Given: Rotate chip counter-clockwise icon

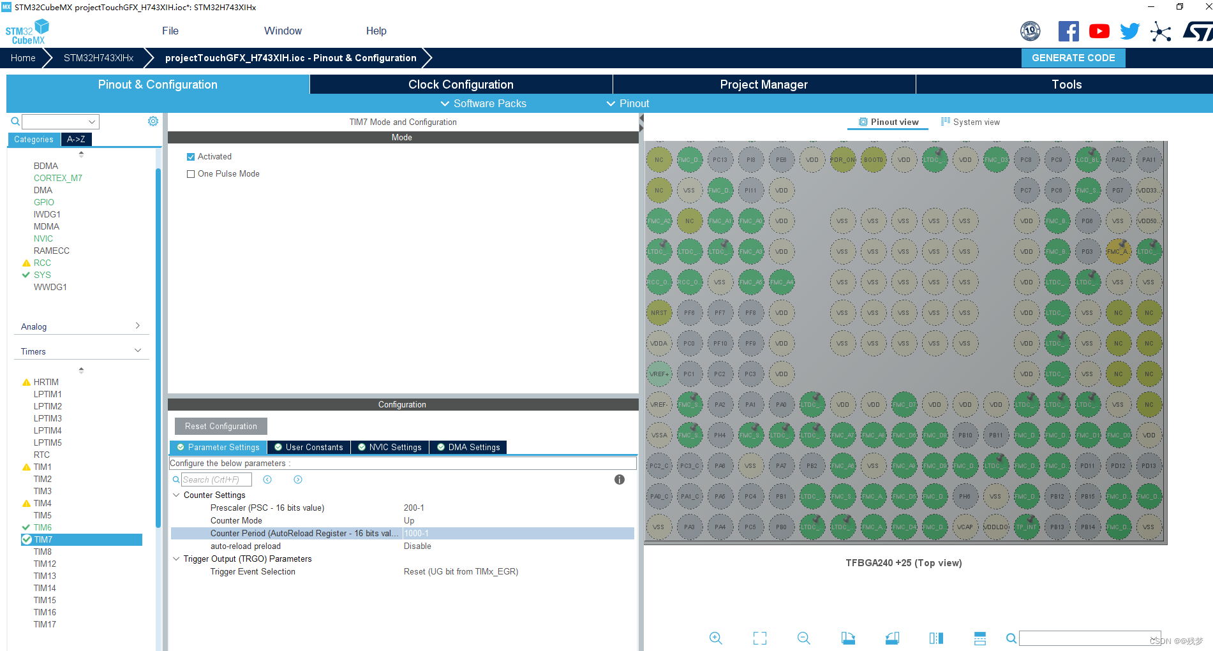Looking at the screenshot, I should [892, 638].
